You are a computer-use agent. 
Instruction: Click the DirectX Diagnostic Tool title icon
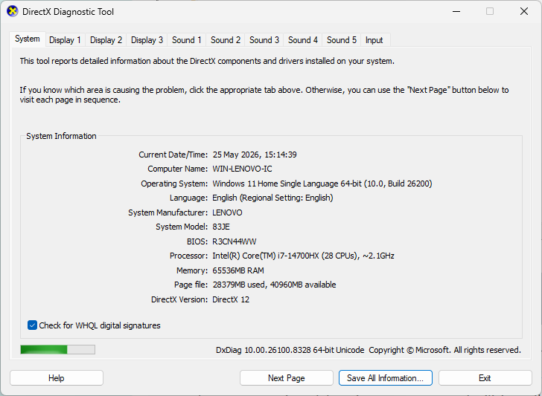[x=13, y=11]
